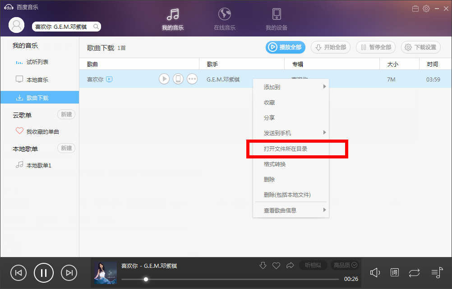
Task: Click 新建 next to 云歌单
Action: pyautogui.click(x=66, y=114)
